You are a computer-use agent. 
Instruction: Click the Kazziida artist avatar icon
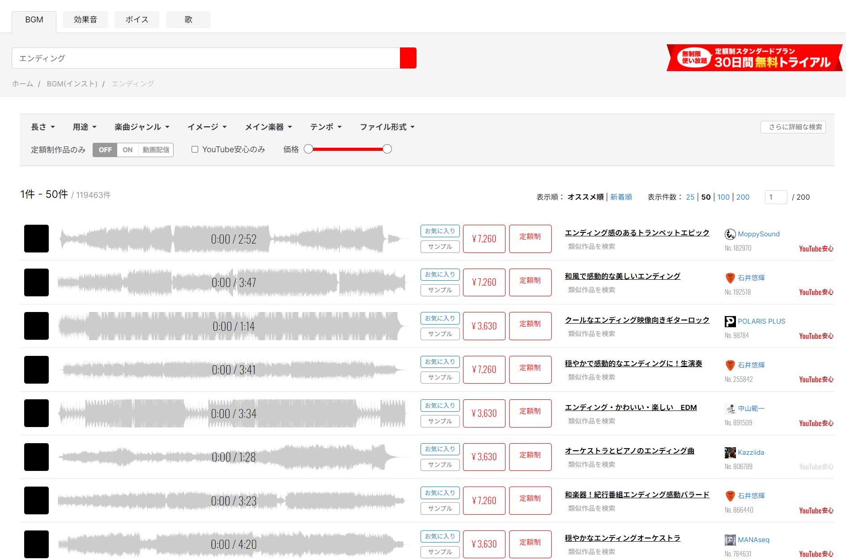pyautogui.click(x=730, y=453)
